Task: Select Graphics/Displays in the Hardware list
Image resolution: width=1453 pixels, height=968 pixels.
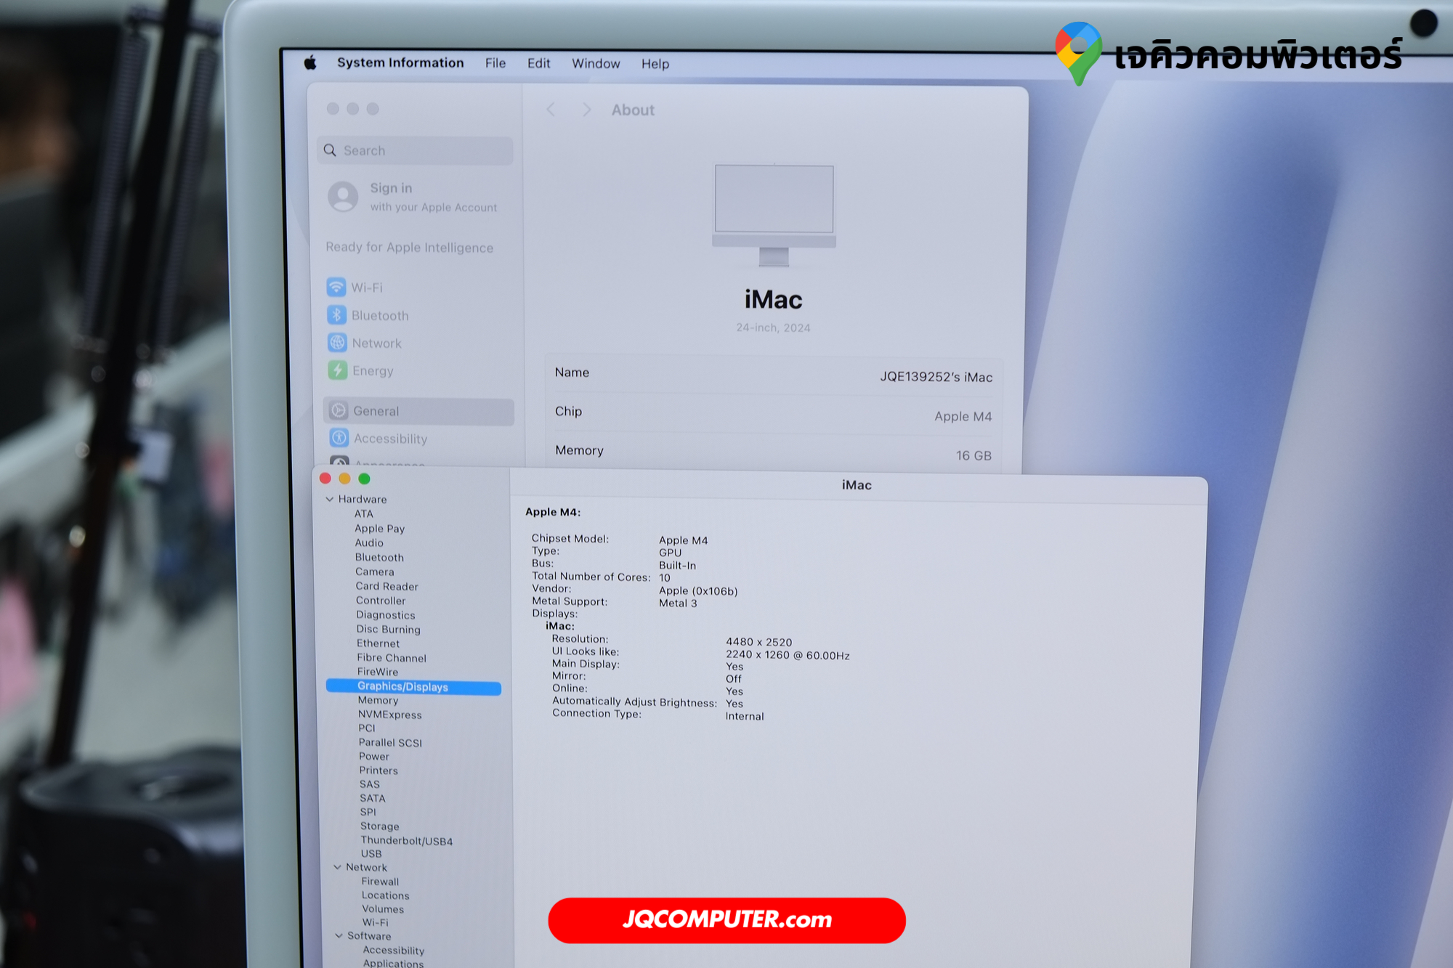Action: tap(413, 687)
